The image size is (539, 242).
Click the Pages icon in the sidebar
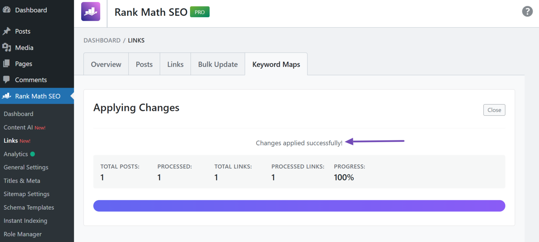tap(7, 63)
